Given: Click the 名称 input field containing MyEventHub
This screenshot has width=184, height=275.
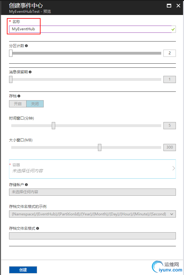Looking at the screenshot, I should pos(92,29).
